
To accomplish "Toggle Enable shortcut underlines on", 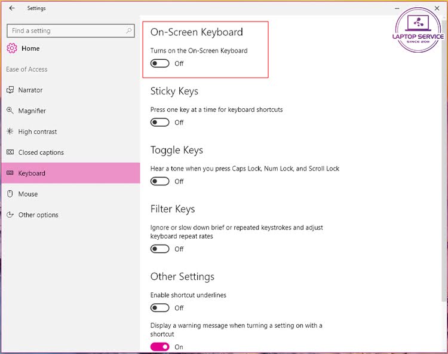I will [160, 308].
